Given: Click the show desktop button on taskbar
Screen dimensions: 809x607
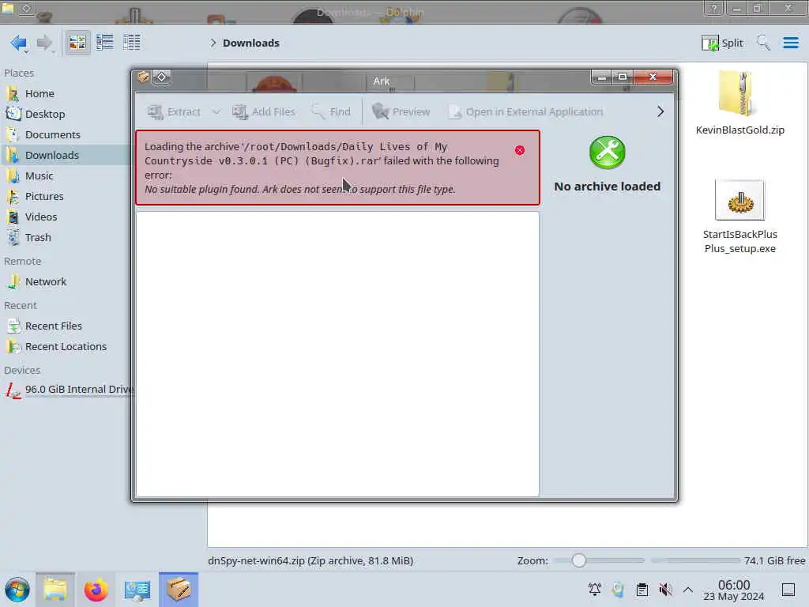Looking at the screenshot, I should (x=788, y=590).
